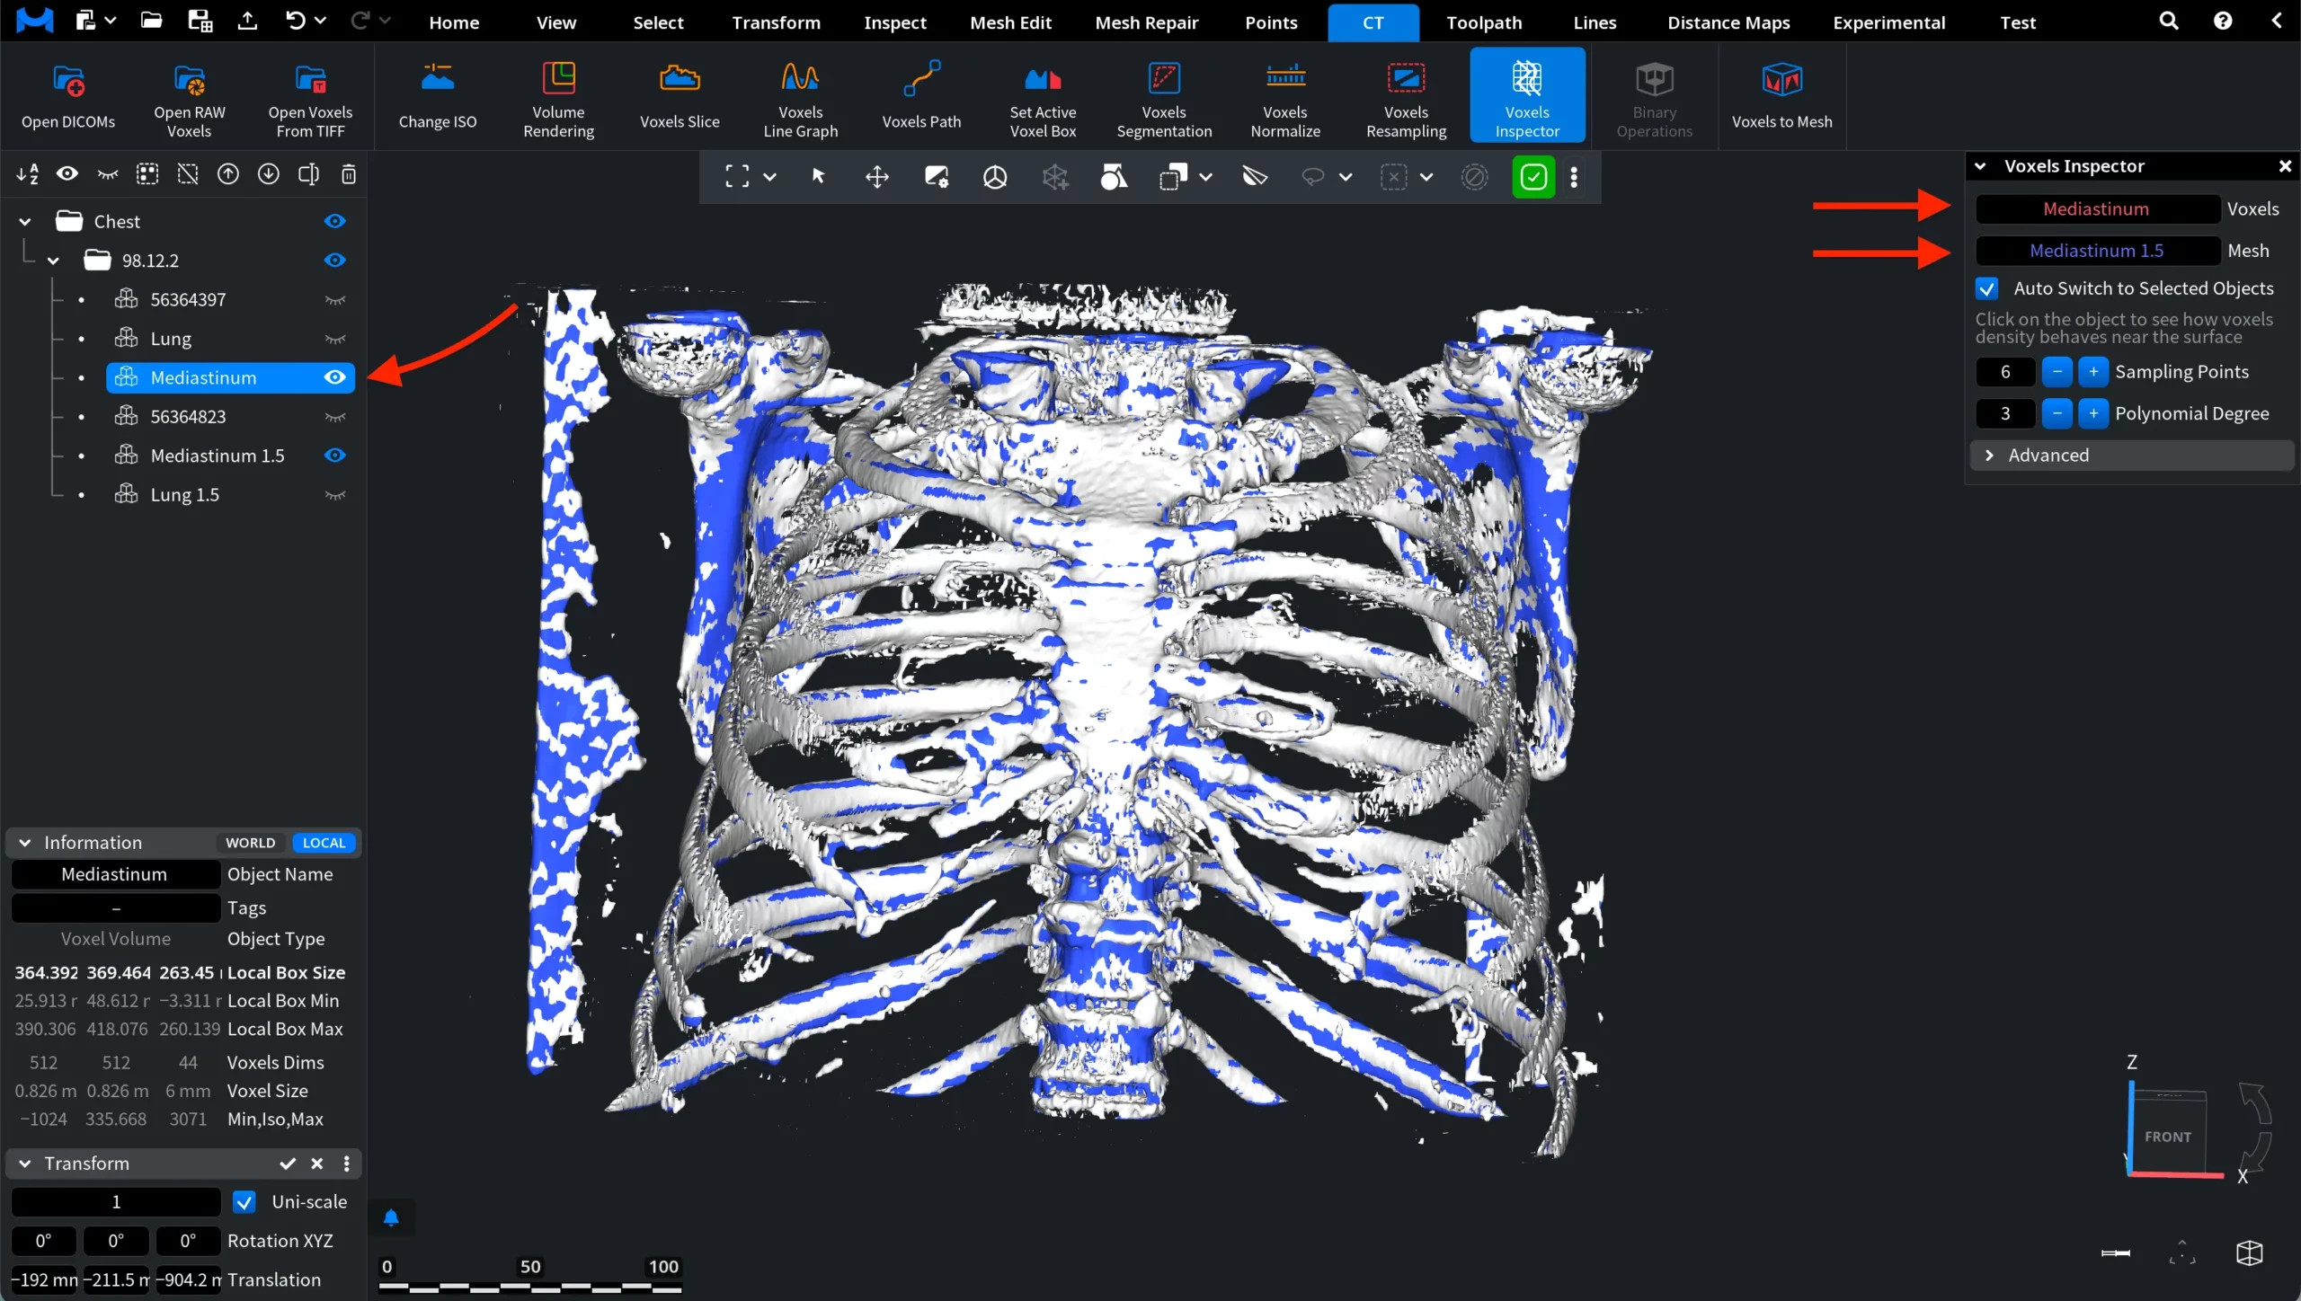Click the notification bell icon
Screen dimensions: 2301x1301
[x=391, y=1217]
